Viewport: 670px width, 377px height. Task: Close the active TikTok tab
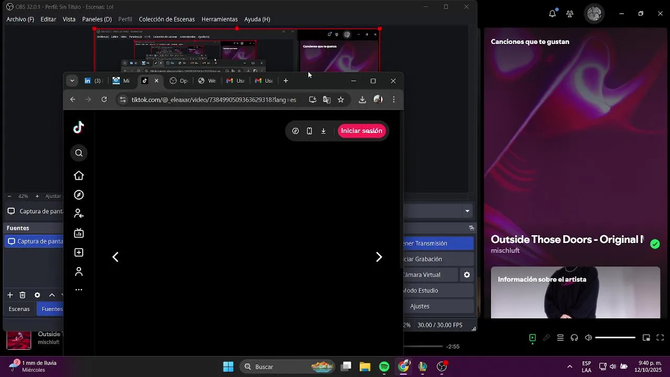[x=157, y=81]
